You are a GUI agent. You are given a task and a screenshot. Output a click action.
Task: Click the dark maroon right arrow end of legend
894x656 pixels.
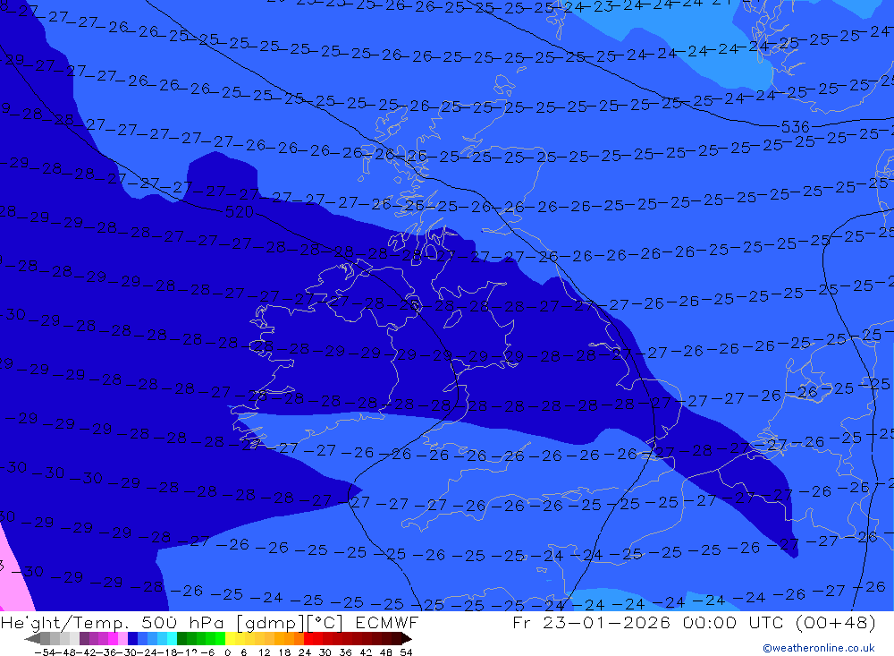[x=407, y=639]
